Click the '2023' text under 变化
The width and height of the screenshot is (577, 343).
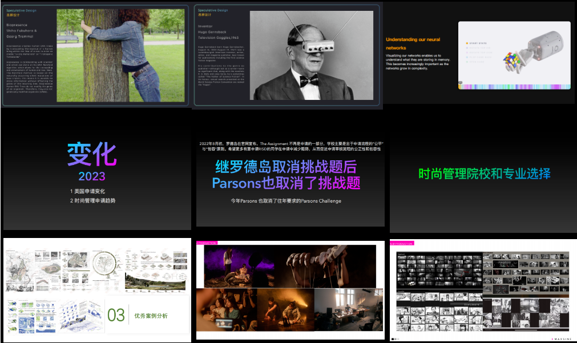(x=92, y=176)
